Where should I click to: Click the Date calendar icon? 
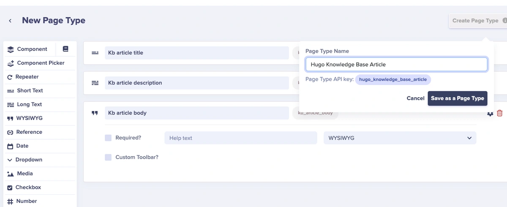pyautogui.click(x=10, y=146)
